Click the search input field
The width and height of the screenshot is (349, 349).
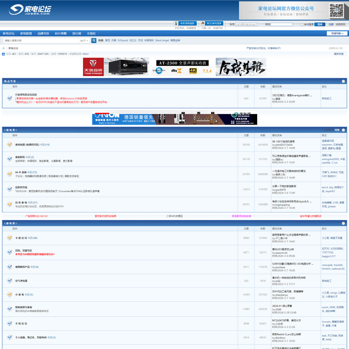[x=41, y=41]
